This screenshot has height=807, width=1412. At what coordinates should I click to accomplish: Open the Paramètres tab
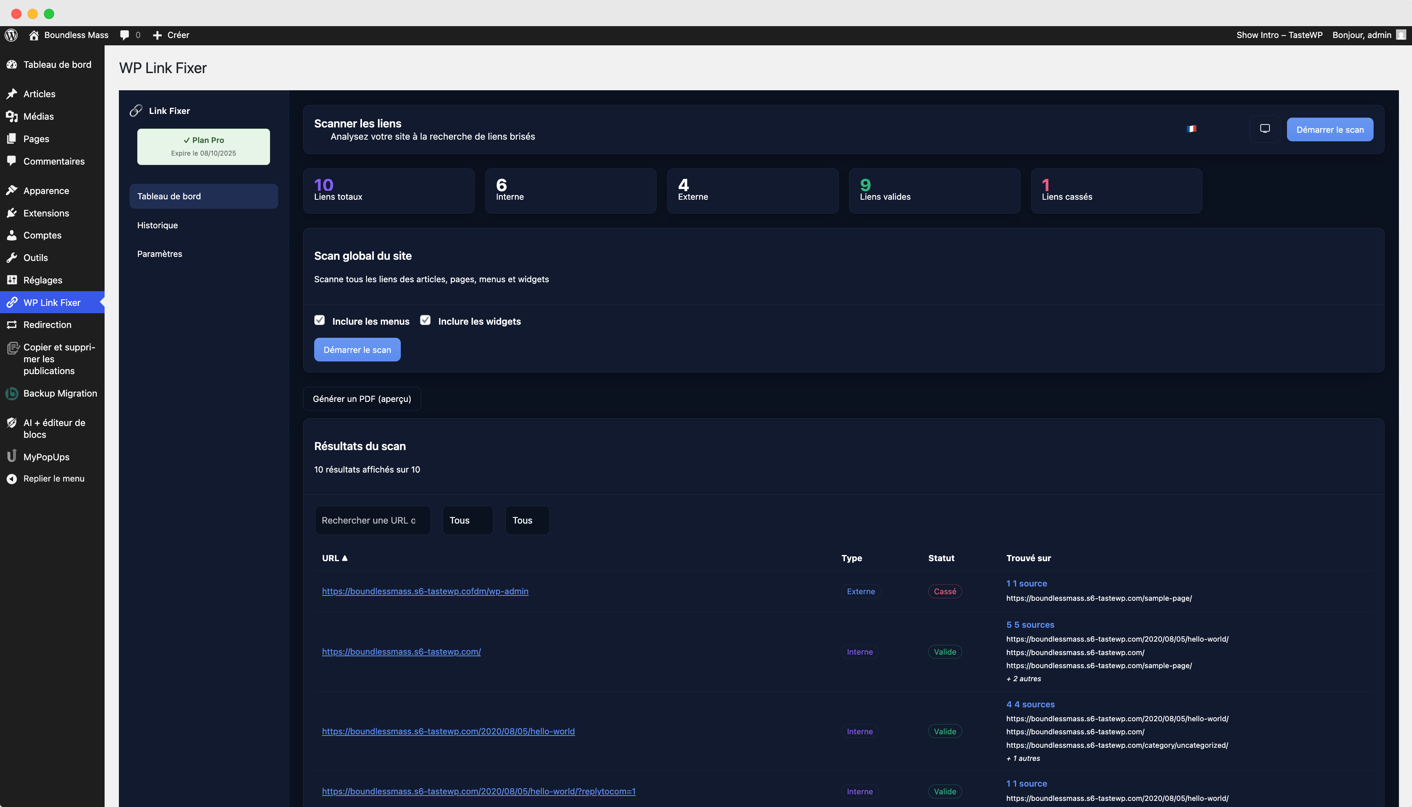pos(160,254)
